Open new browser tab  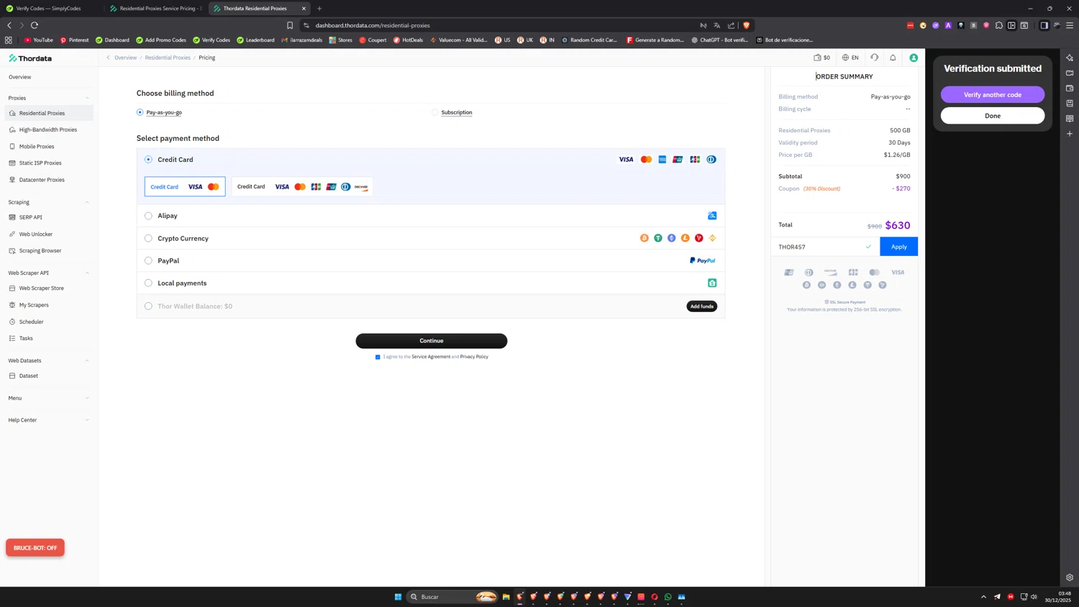coord(319,9)
